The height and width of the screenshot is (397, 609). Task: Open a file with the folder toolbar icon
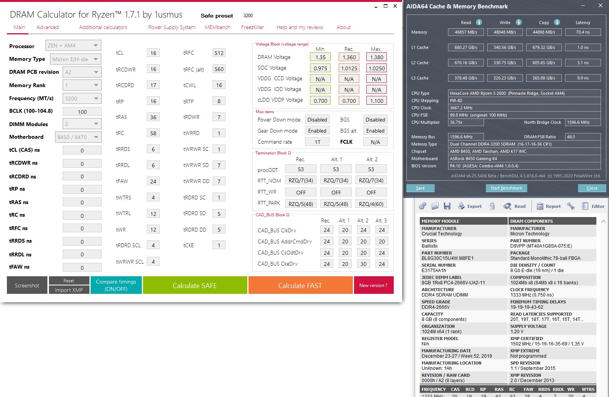tap(435, 206)
